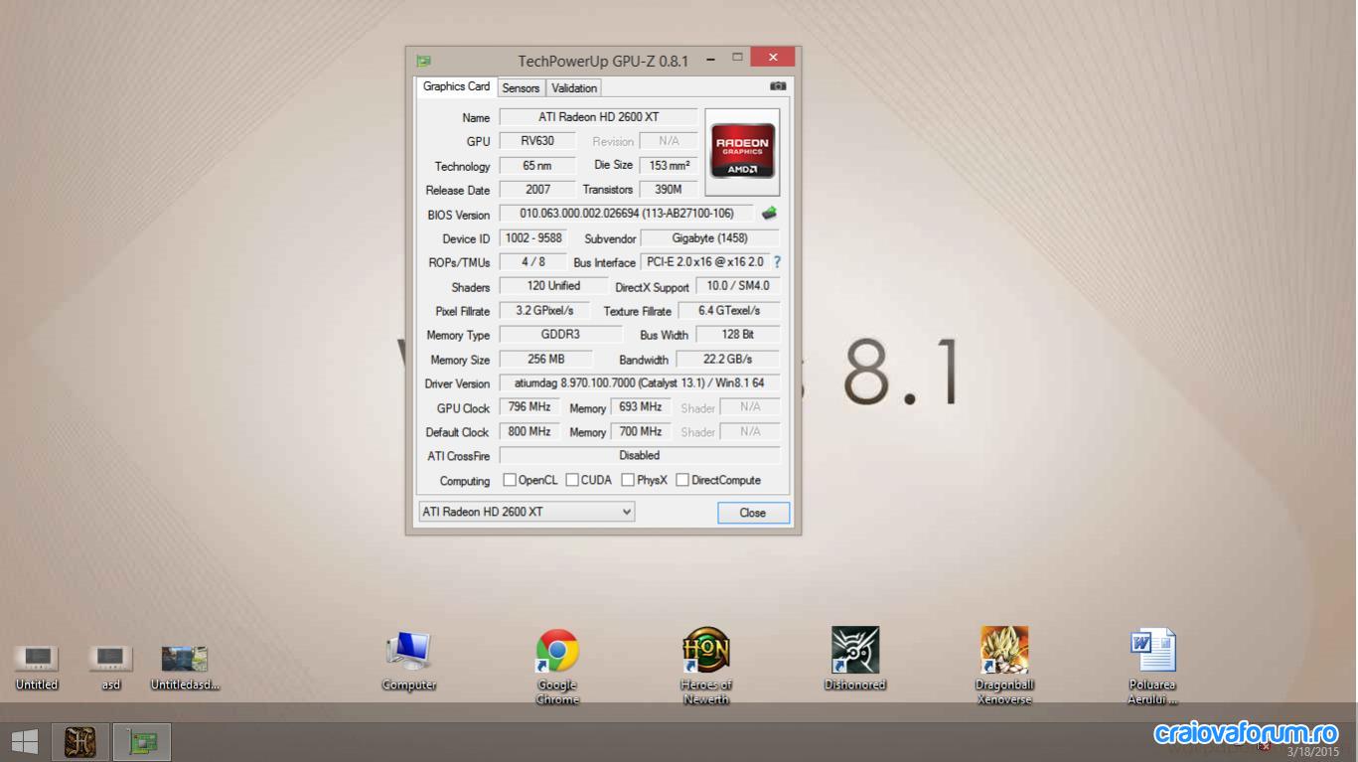Toggle the PhysX checkbox
Screen dimensions: 1358x762
(x=628, y=480)
